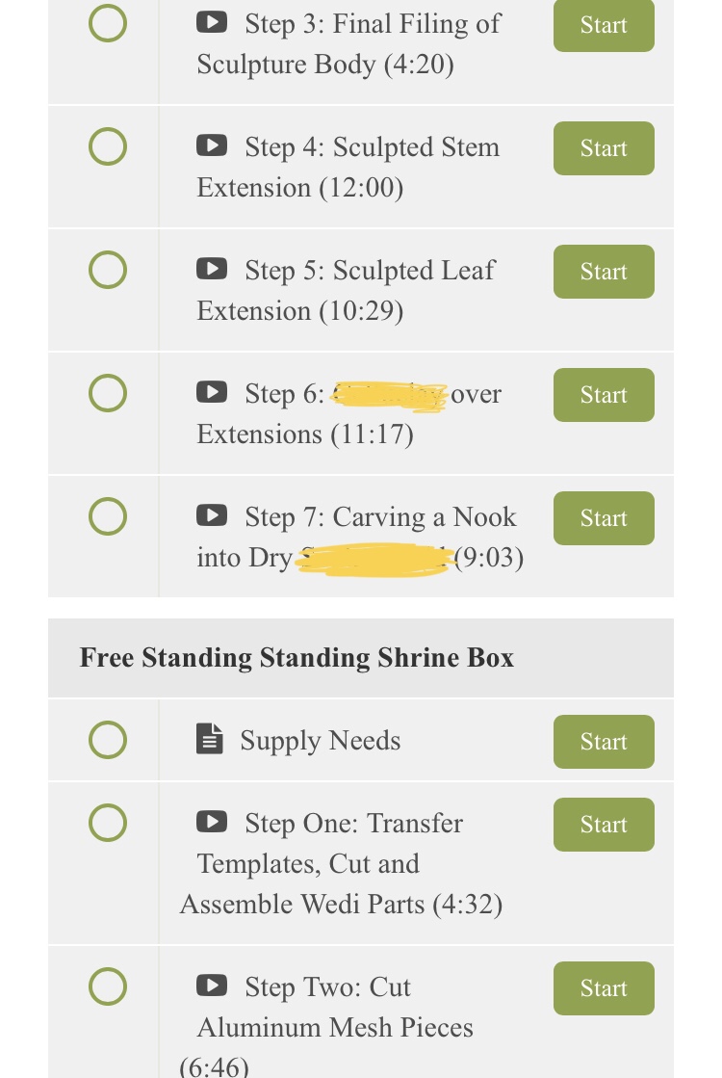This screenshot has height=1078, width=722.
Task: Mark Step Two Cut Aluminum Mesh as complete
Action: (x=108, y=986)
